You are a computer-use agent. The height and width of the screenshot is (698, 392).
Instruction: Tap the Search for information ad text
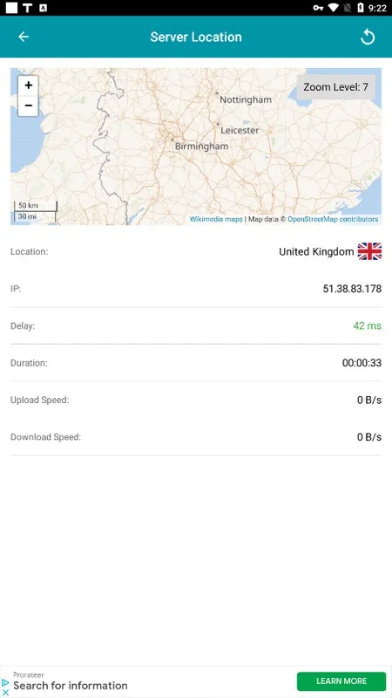tap(71, 686)
